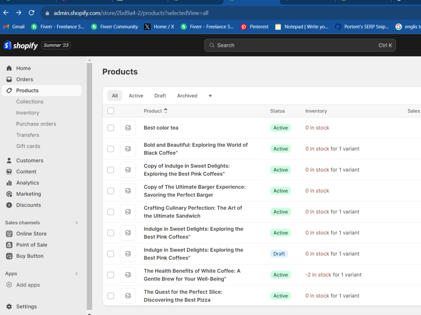
Task: Switch to the Draft tab
Action: pyautogui.click(x=160, y=96)
